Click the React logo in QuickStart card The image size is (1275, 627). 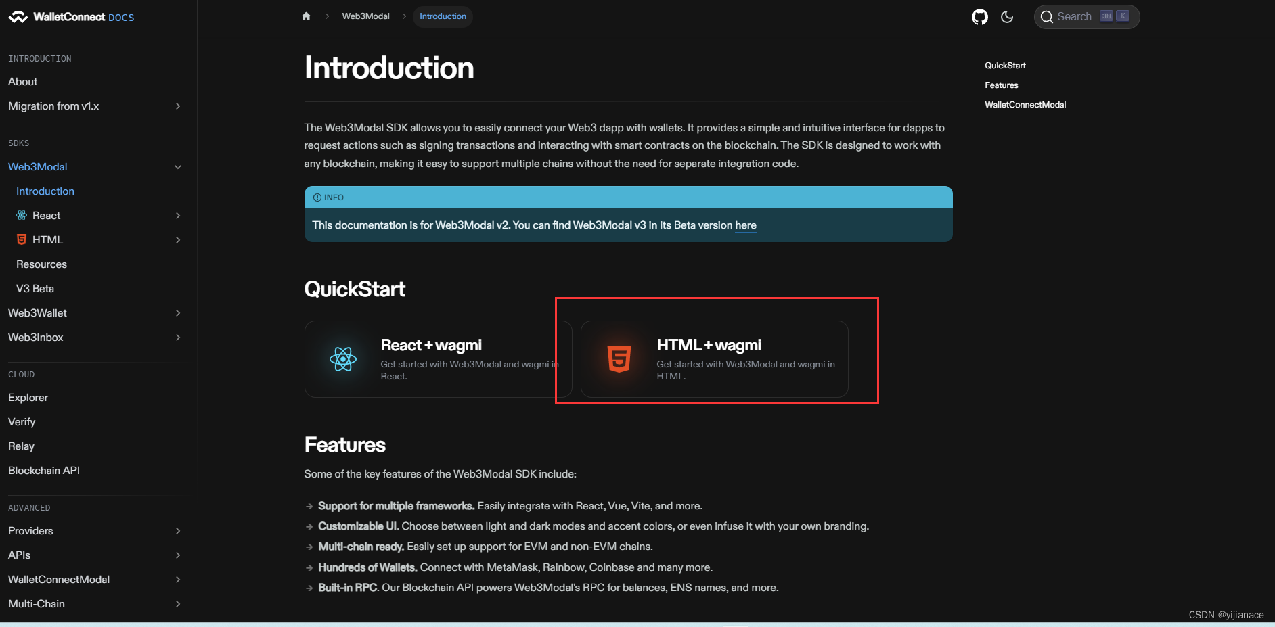point(343,359)
